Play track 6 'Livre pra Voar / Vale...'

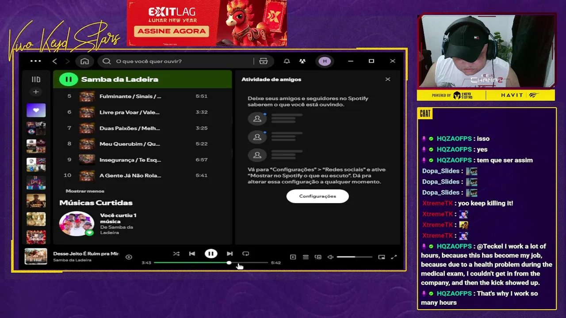pyautogui.click(x=142, y=112)
